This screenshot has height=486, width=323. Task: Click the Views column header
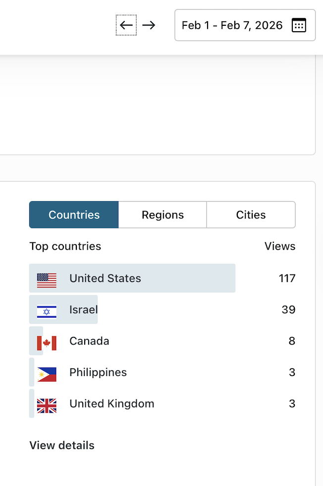coord(280,246)
